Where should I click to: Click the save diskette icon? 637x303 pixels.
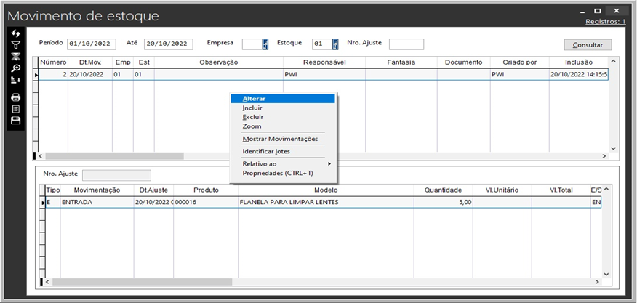(15, 121)
